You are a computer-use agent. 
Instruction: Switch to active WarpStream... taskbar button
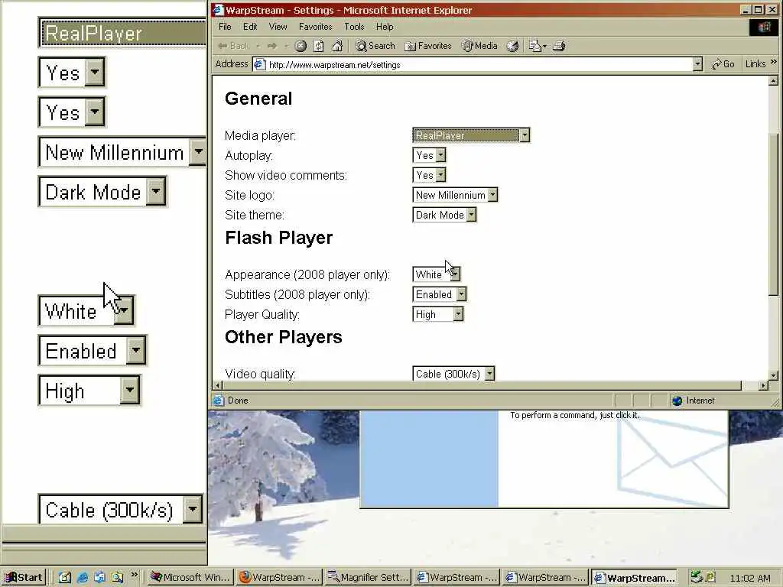pos(634,578)
